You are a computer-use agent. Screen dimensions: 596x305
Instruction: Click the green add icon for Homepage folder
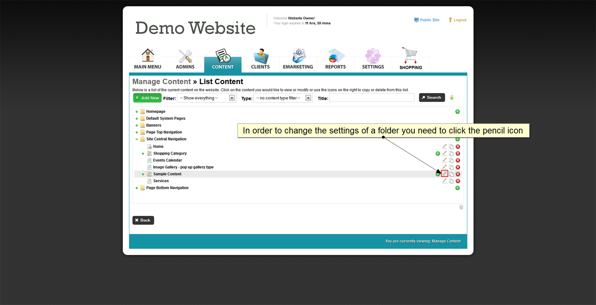(x=457, y=112)
